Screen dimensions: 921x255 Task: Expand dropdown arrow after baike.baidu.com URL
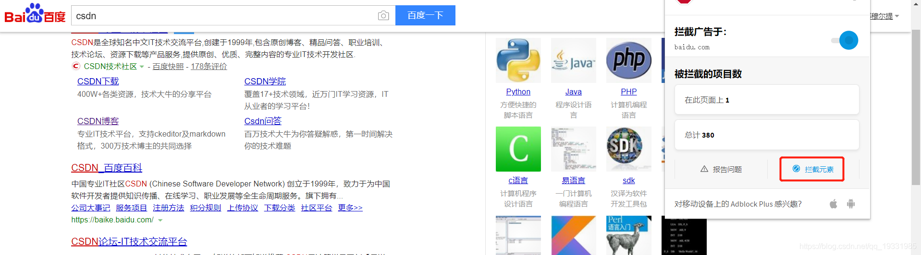pyautogui.click(x=160, y=220)
